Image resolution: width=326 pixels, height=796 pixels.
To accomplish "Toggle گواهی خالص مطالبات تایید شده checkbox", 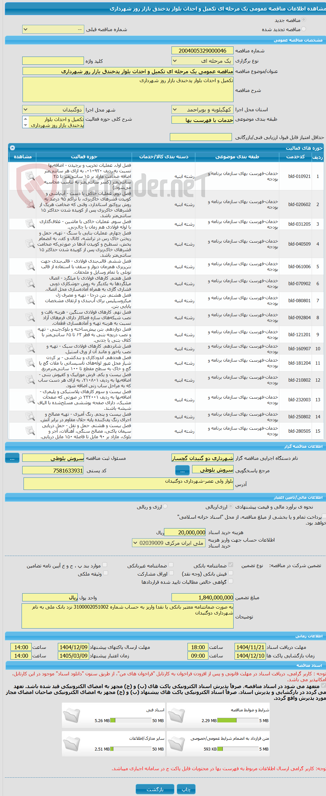I will click(x=231, y=581).
